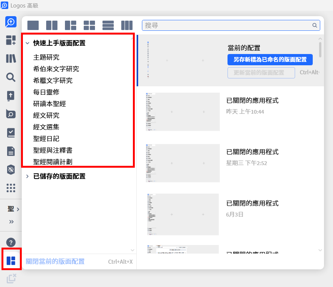
Task: Click the 搜尋 search input field
Action: click(x=231, y=26)
